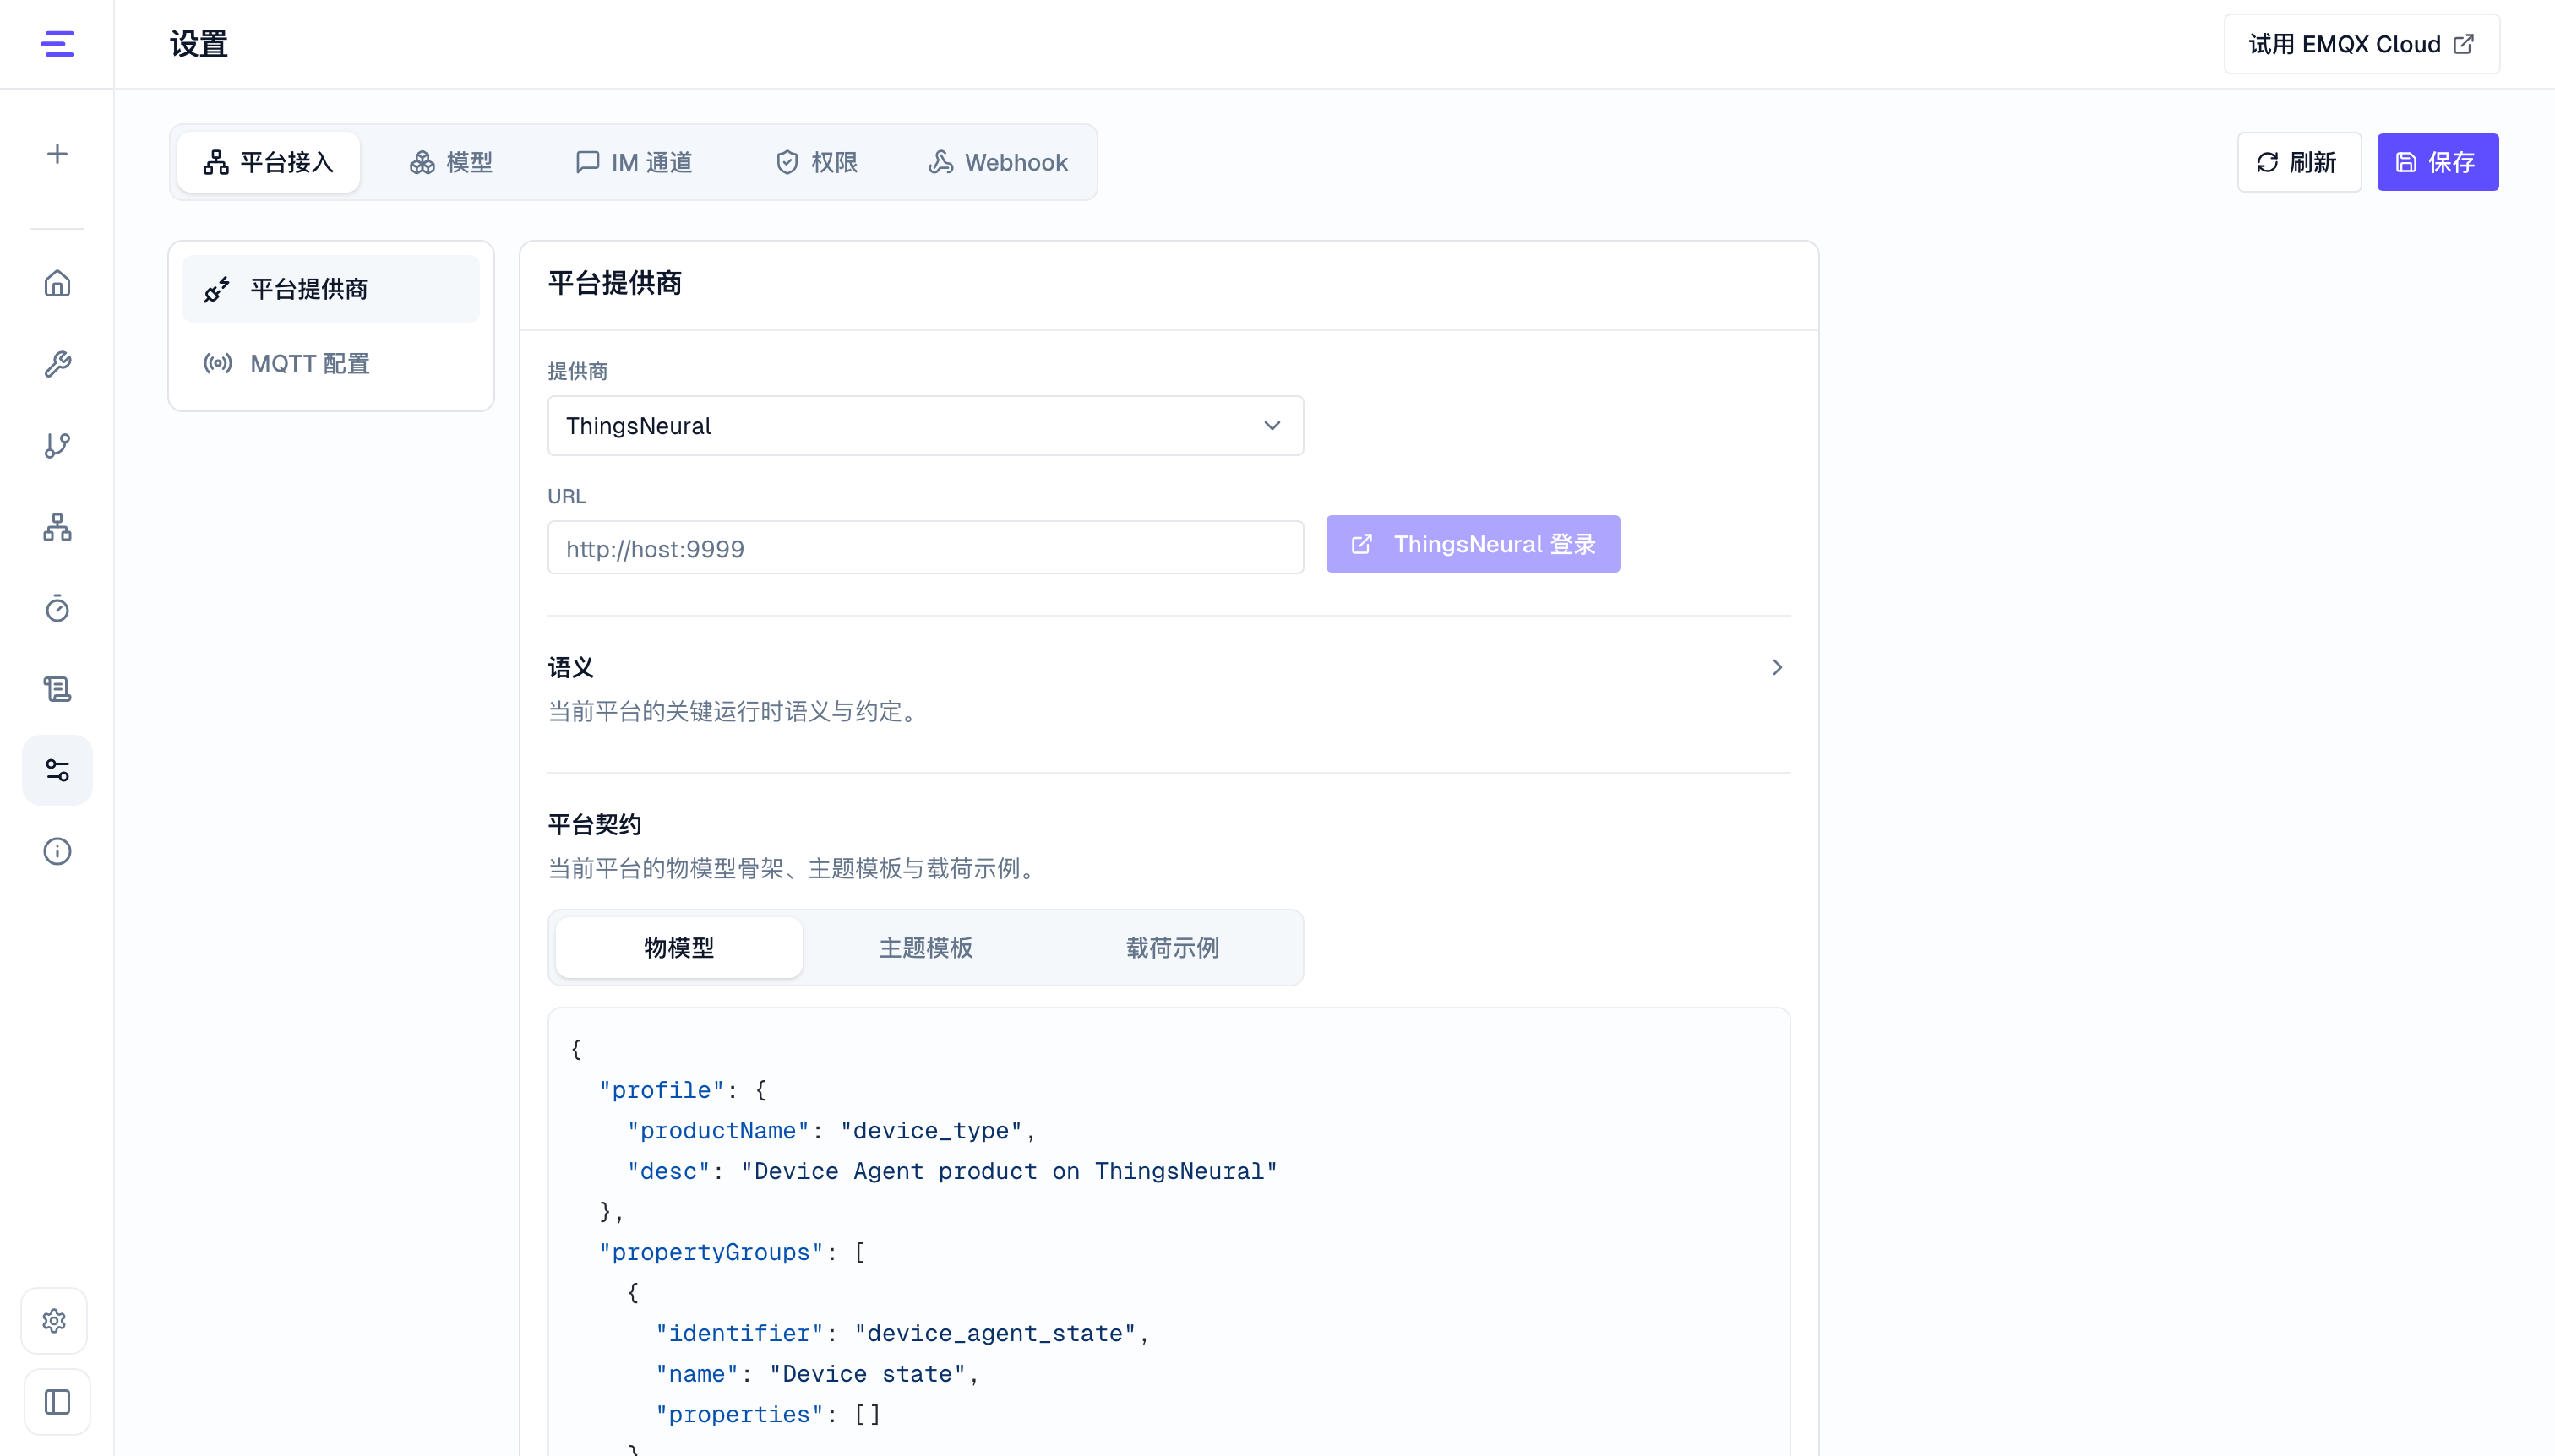Switch to the 模型 tab
2555x1456 pixels.
[451, 162]
